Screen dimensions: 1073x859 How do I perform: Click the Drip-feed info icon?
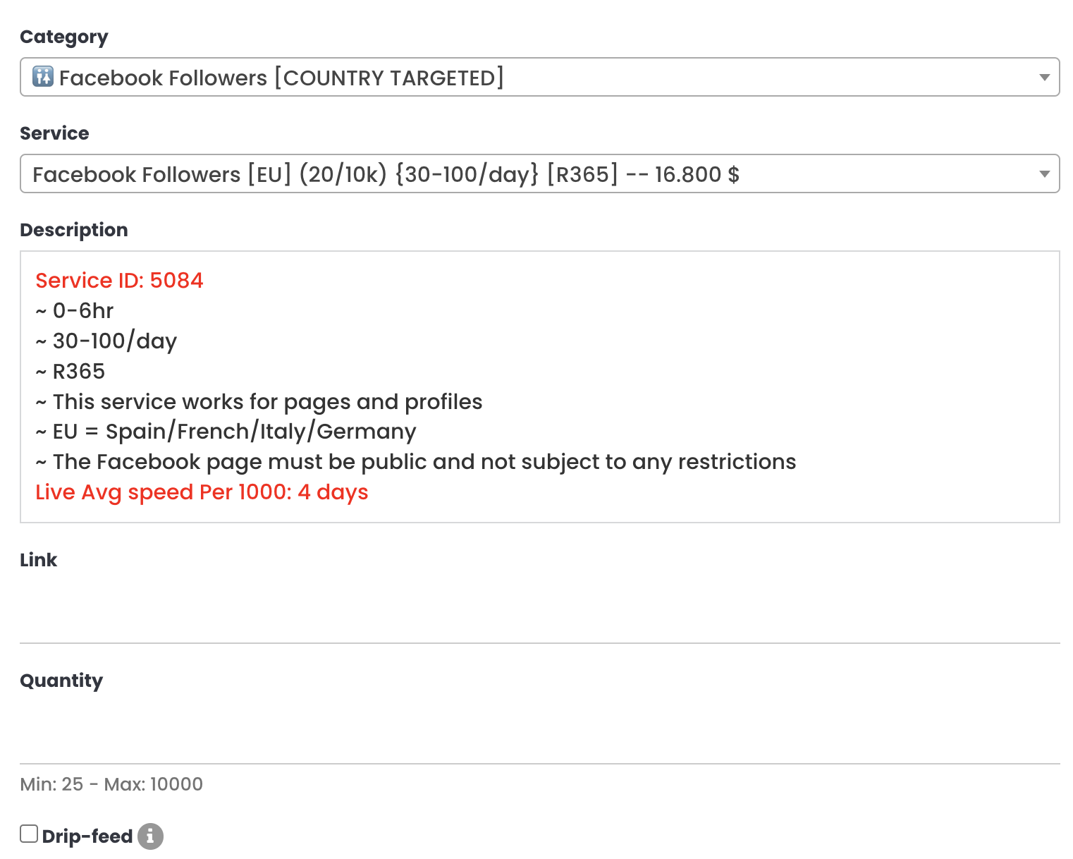click(x=150, y=836)
